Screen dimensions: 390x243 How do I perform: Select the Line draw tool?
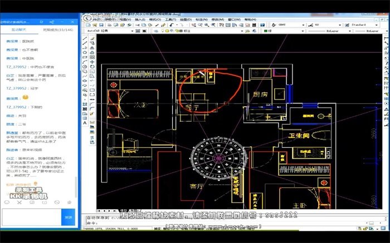pos(85,38)
